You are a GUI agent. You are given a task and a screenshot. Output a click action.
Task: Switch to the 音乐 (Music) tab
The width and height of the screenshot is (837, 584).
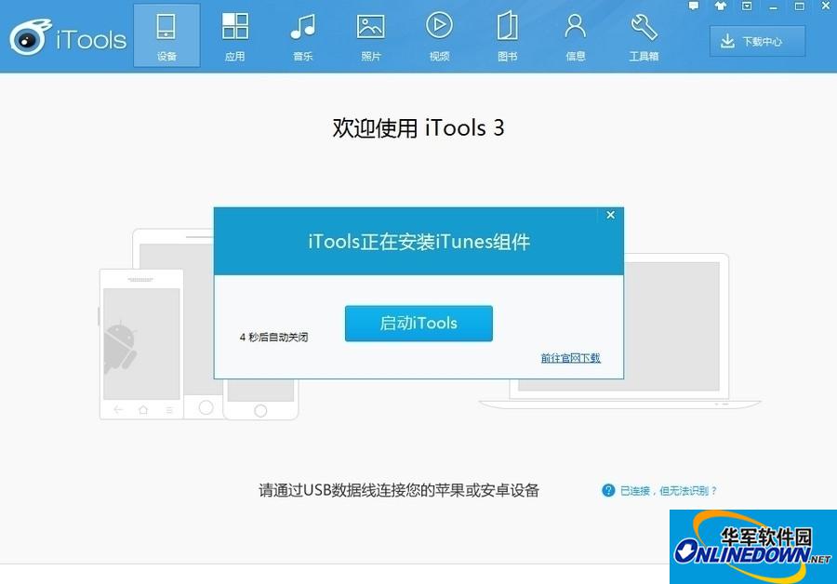(302, 35)
